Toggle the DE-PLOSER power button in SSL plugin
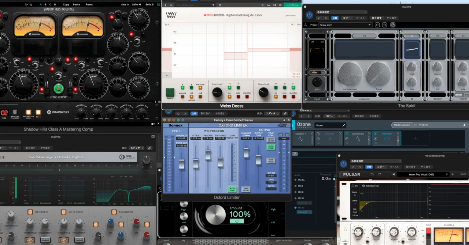The image size is (469, 245). (63, 212)
